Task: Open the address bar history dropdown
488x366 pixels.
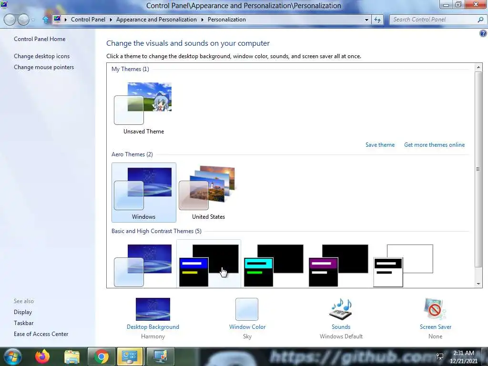Action: (x=366, y=20)
